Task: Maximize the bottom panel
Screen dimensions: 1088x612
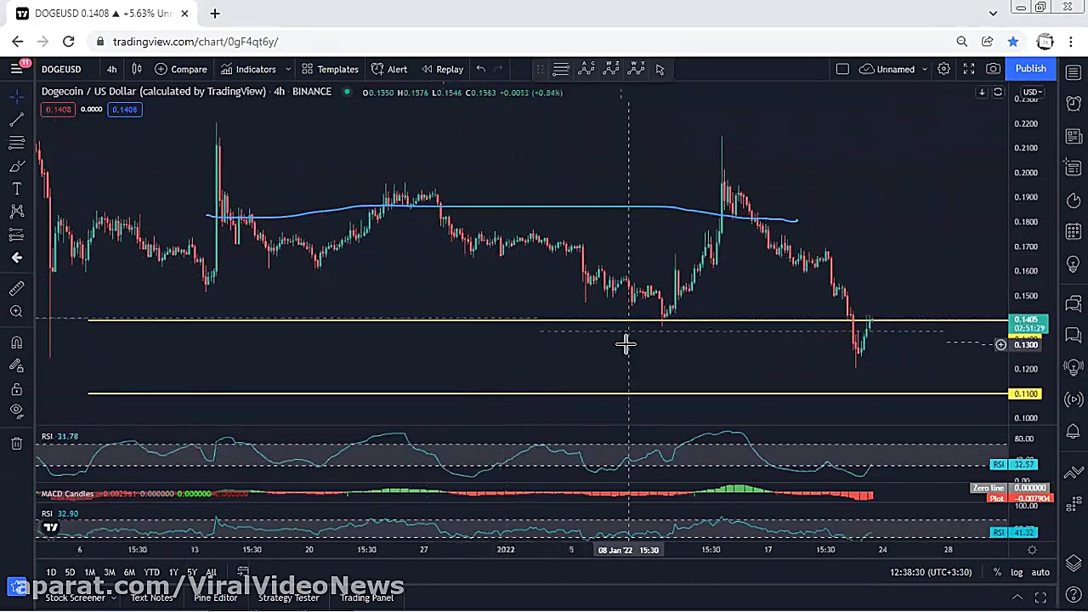Action: (1040, 598)
